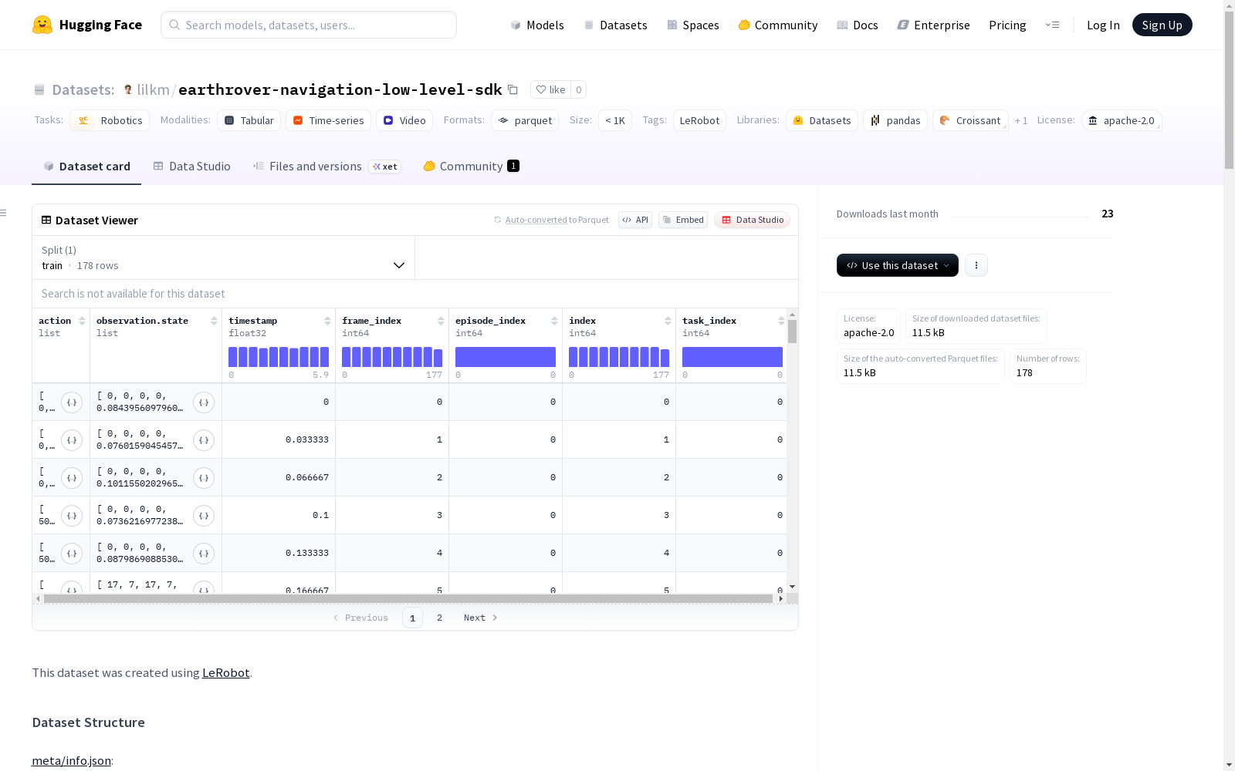Viewport: 1235px width, 771px height.
Task: Open the red Data Studio button
Action: (753, 220)
